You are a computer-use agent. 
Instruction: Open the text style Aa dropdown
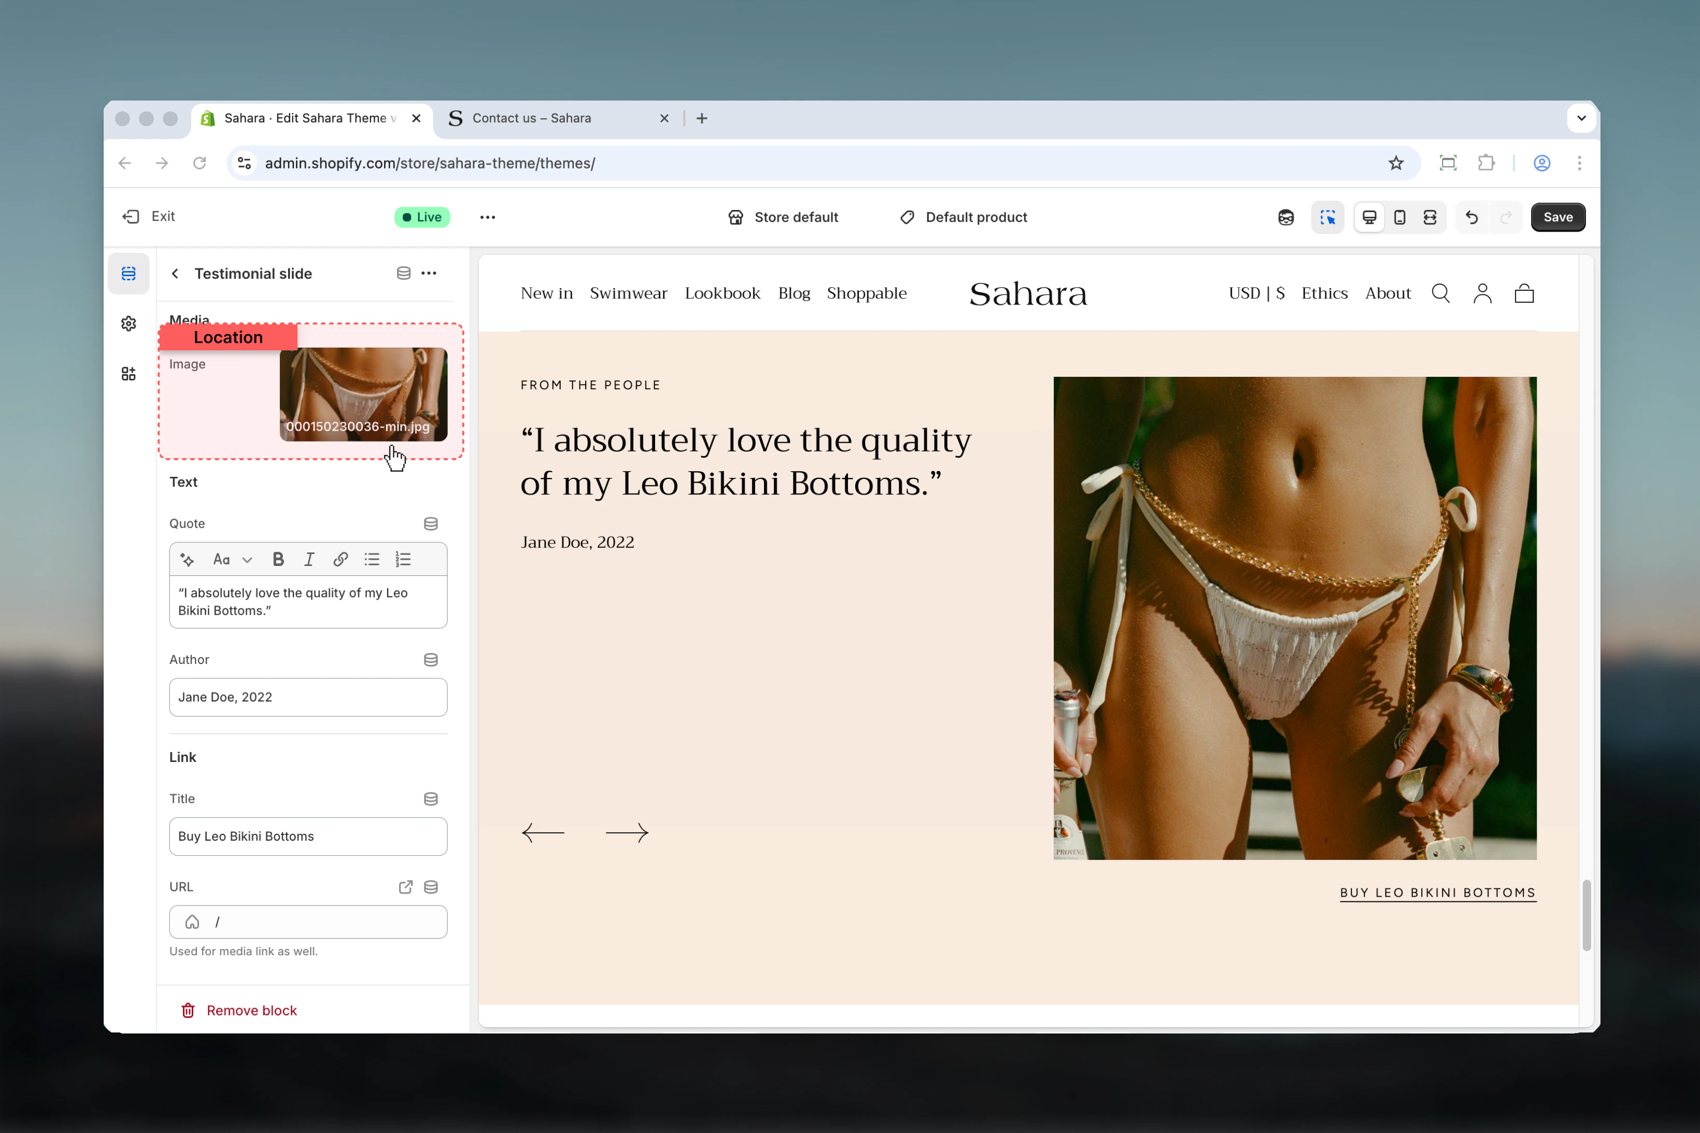[232, 559]
